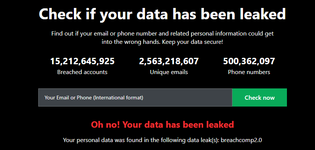Click the word 'Check' at the start of the title
Image resolution: width=315 pixels, height=150 pixels.
(60, 14)
